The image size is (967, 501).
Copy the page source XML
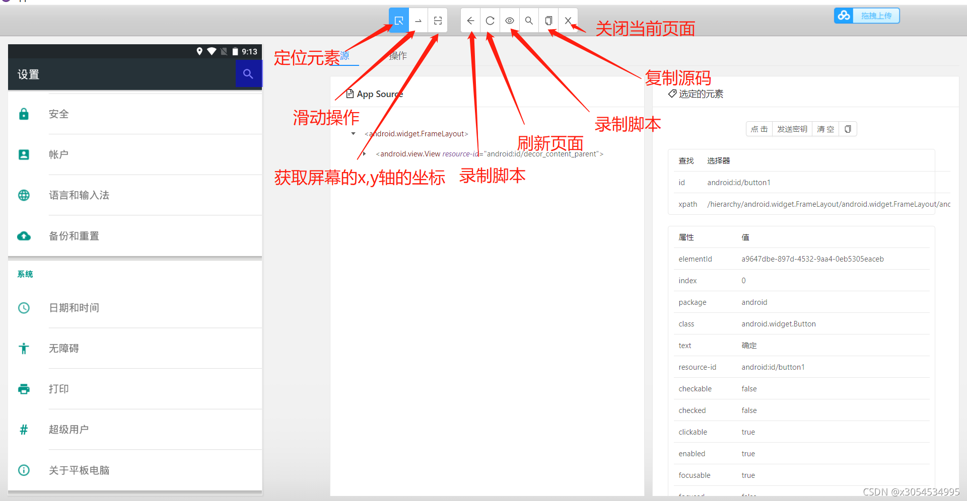coord(548,20)
